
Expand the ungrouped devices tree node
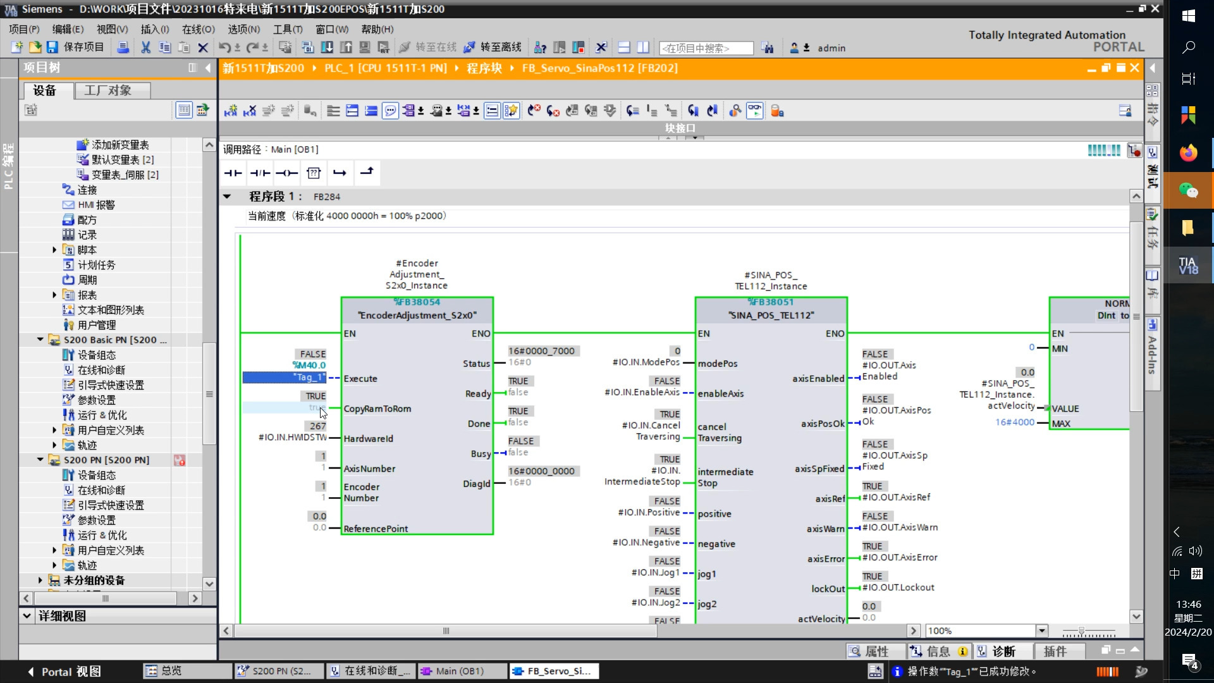pos(40,580)
